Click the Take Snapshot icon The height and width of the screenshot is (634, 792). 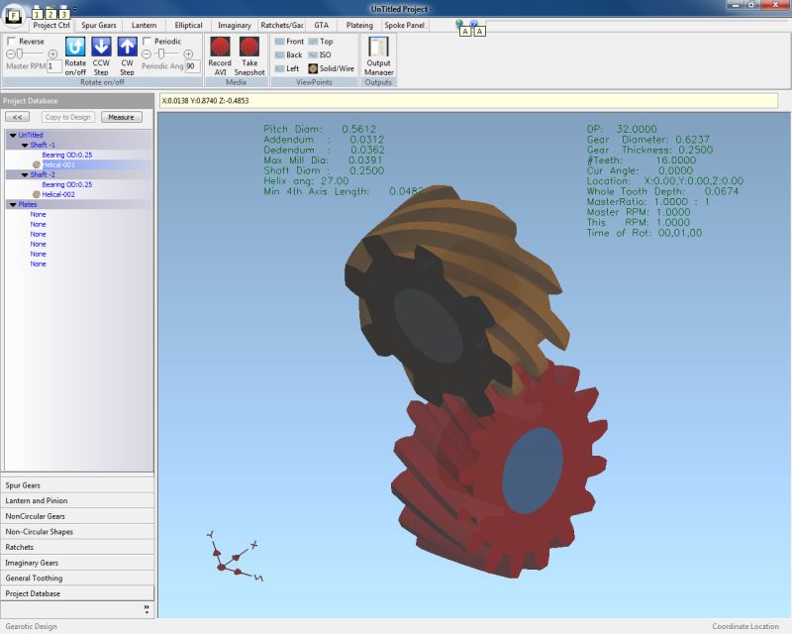pos(250,47)
